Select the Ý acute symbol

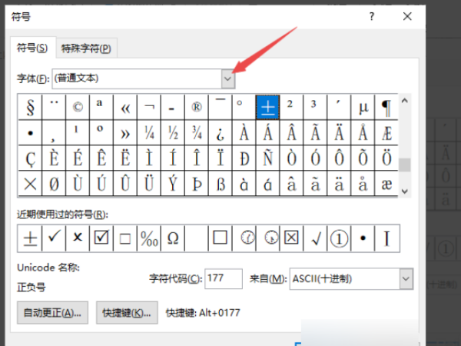coord(173,184)
